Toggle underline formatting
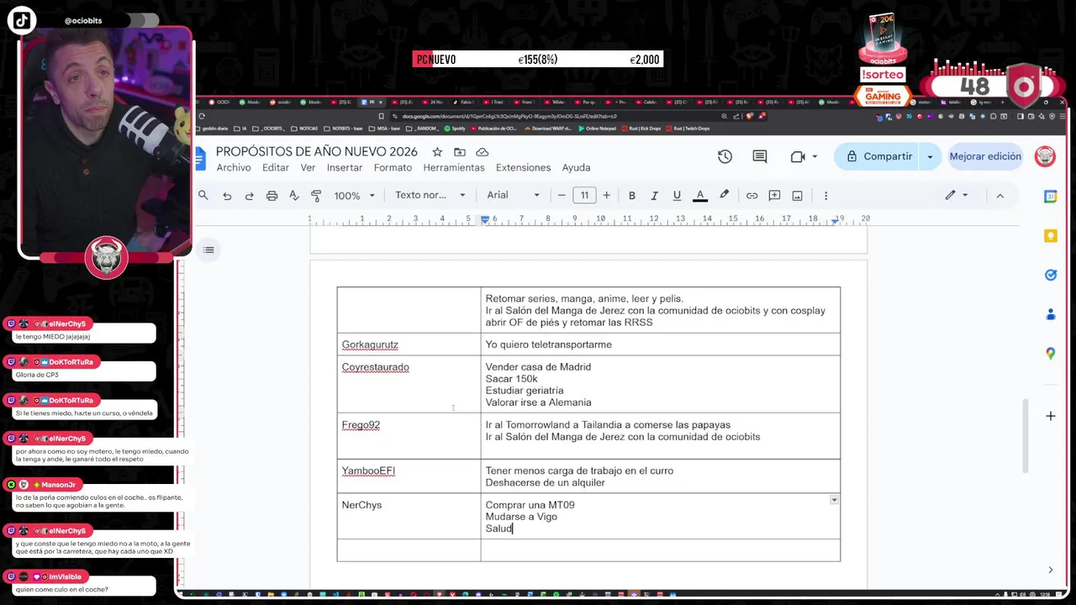Image resolution: width=1076 pixels, height=605 pixels. click(x=677, y=196)
